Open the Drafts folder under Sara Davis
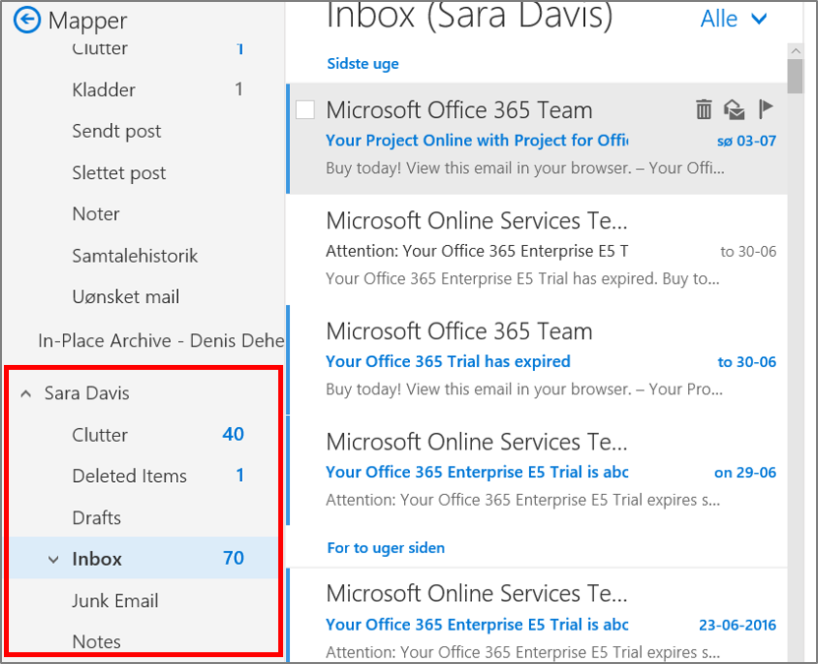Image resolution: width=818 pixels, height=664 pixels. pos(96,517)
